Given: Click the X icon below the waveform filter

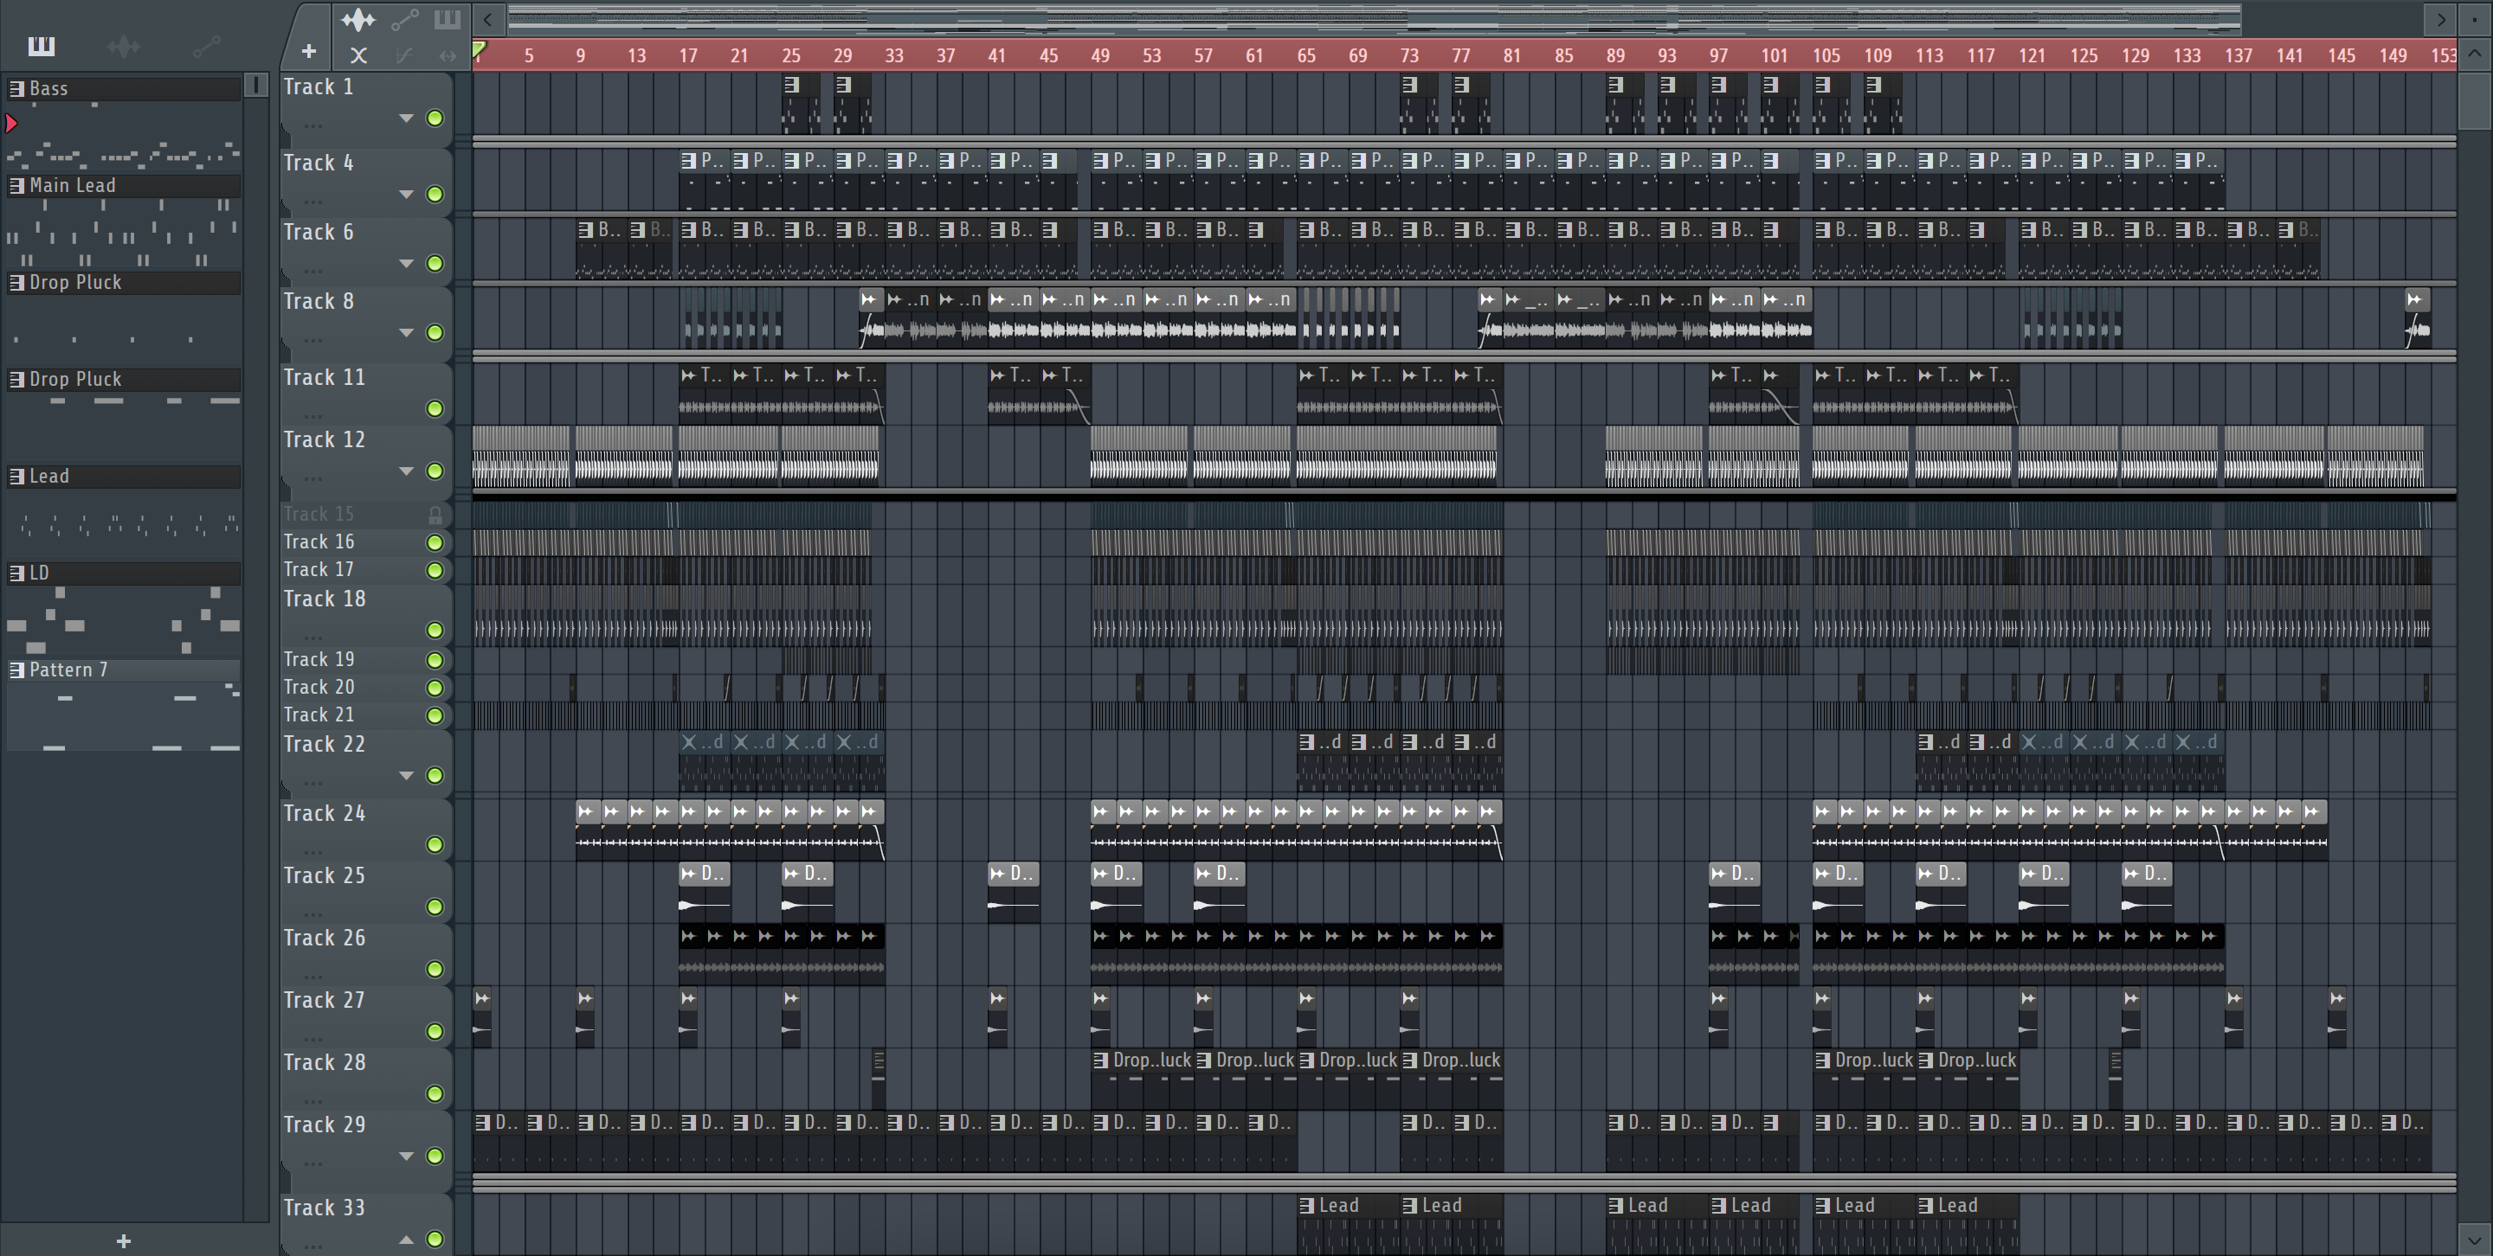Looking at the screenshot, I should (358, 55).
